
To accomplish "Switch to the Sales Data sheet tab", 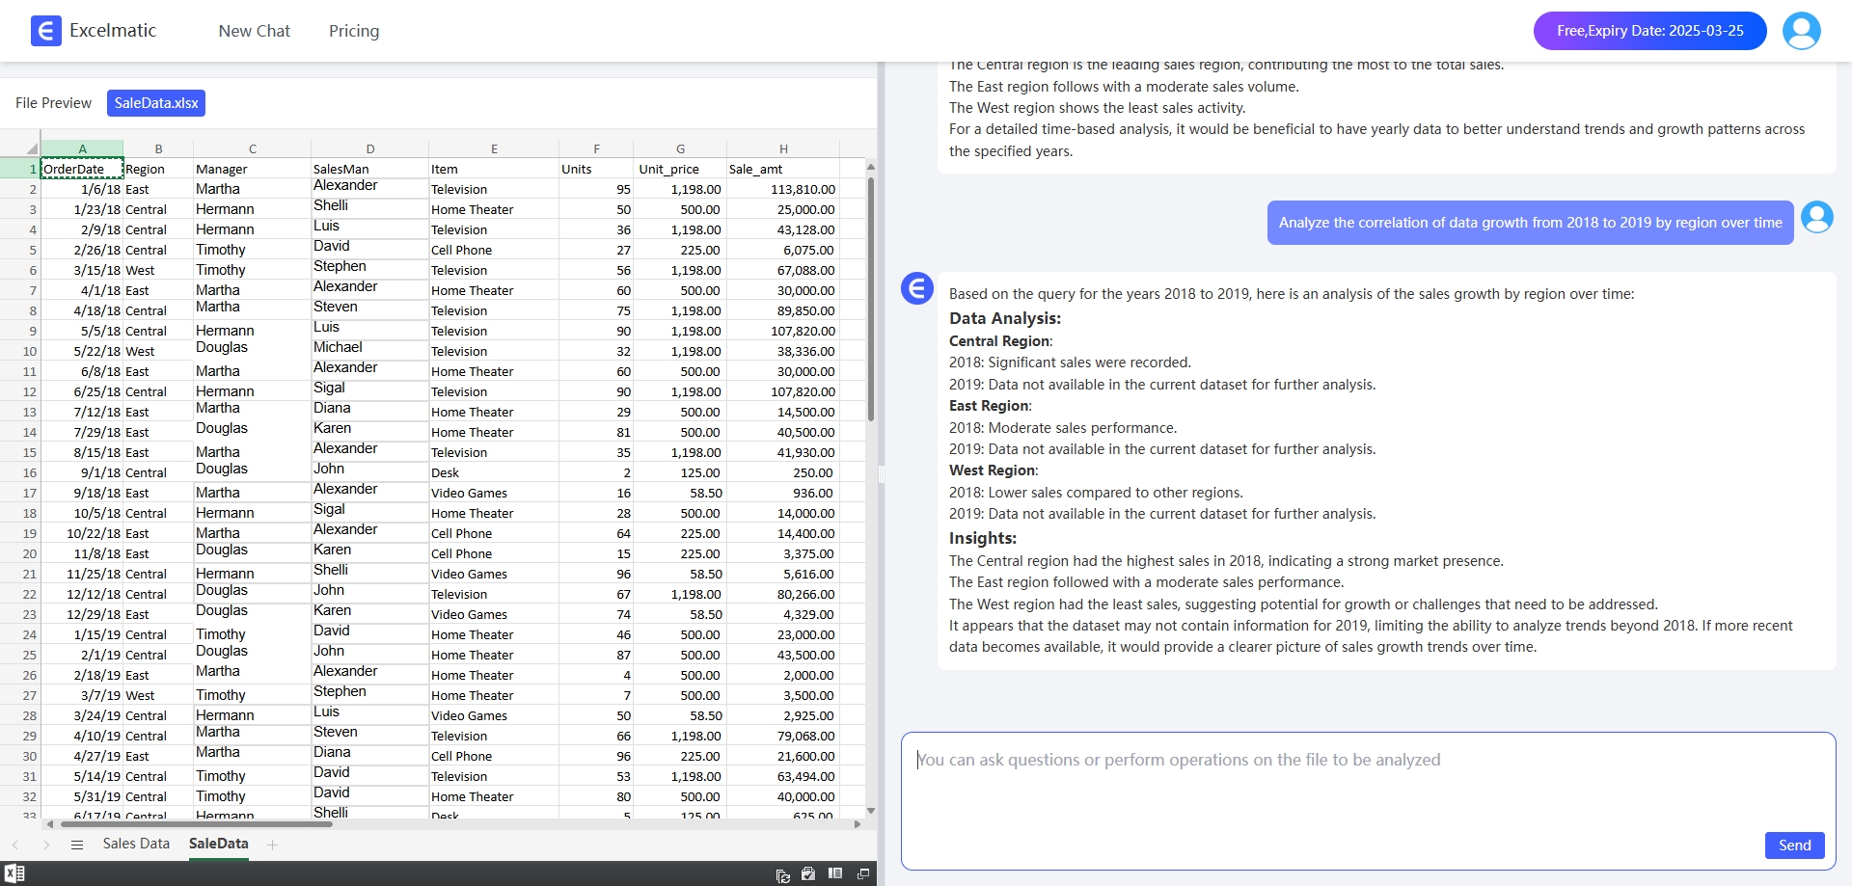I will point(136,844).
